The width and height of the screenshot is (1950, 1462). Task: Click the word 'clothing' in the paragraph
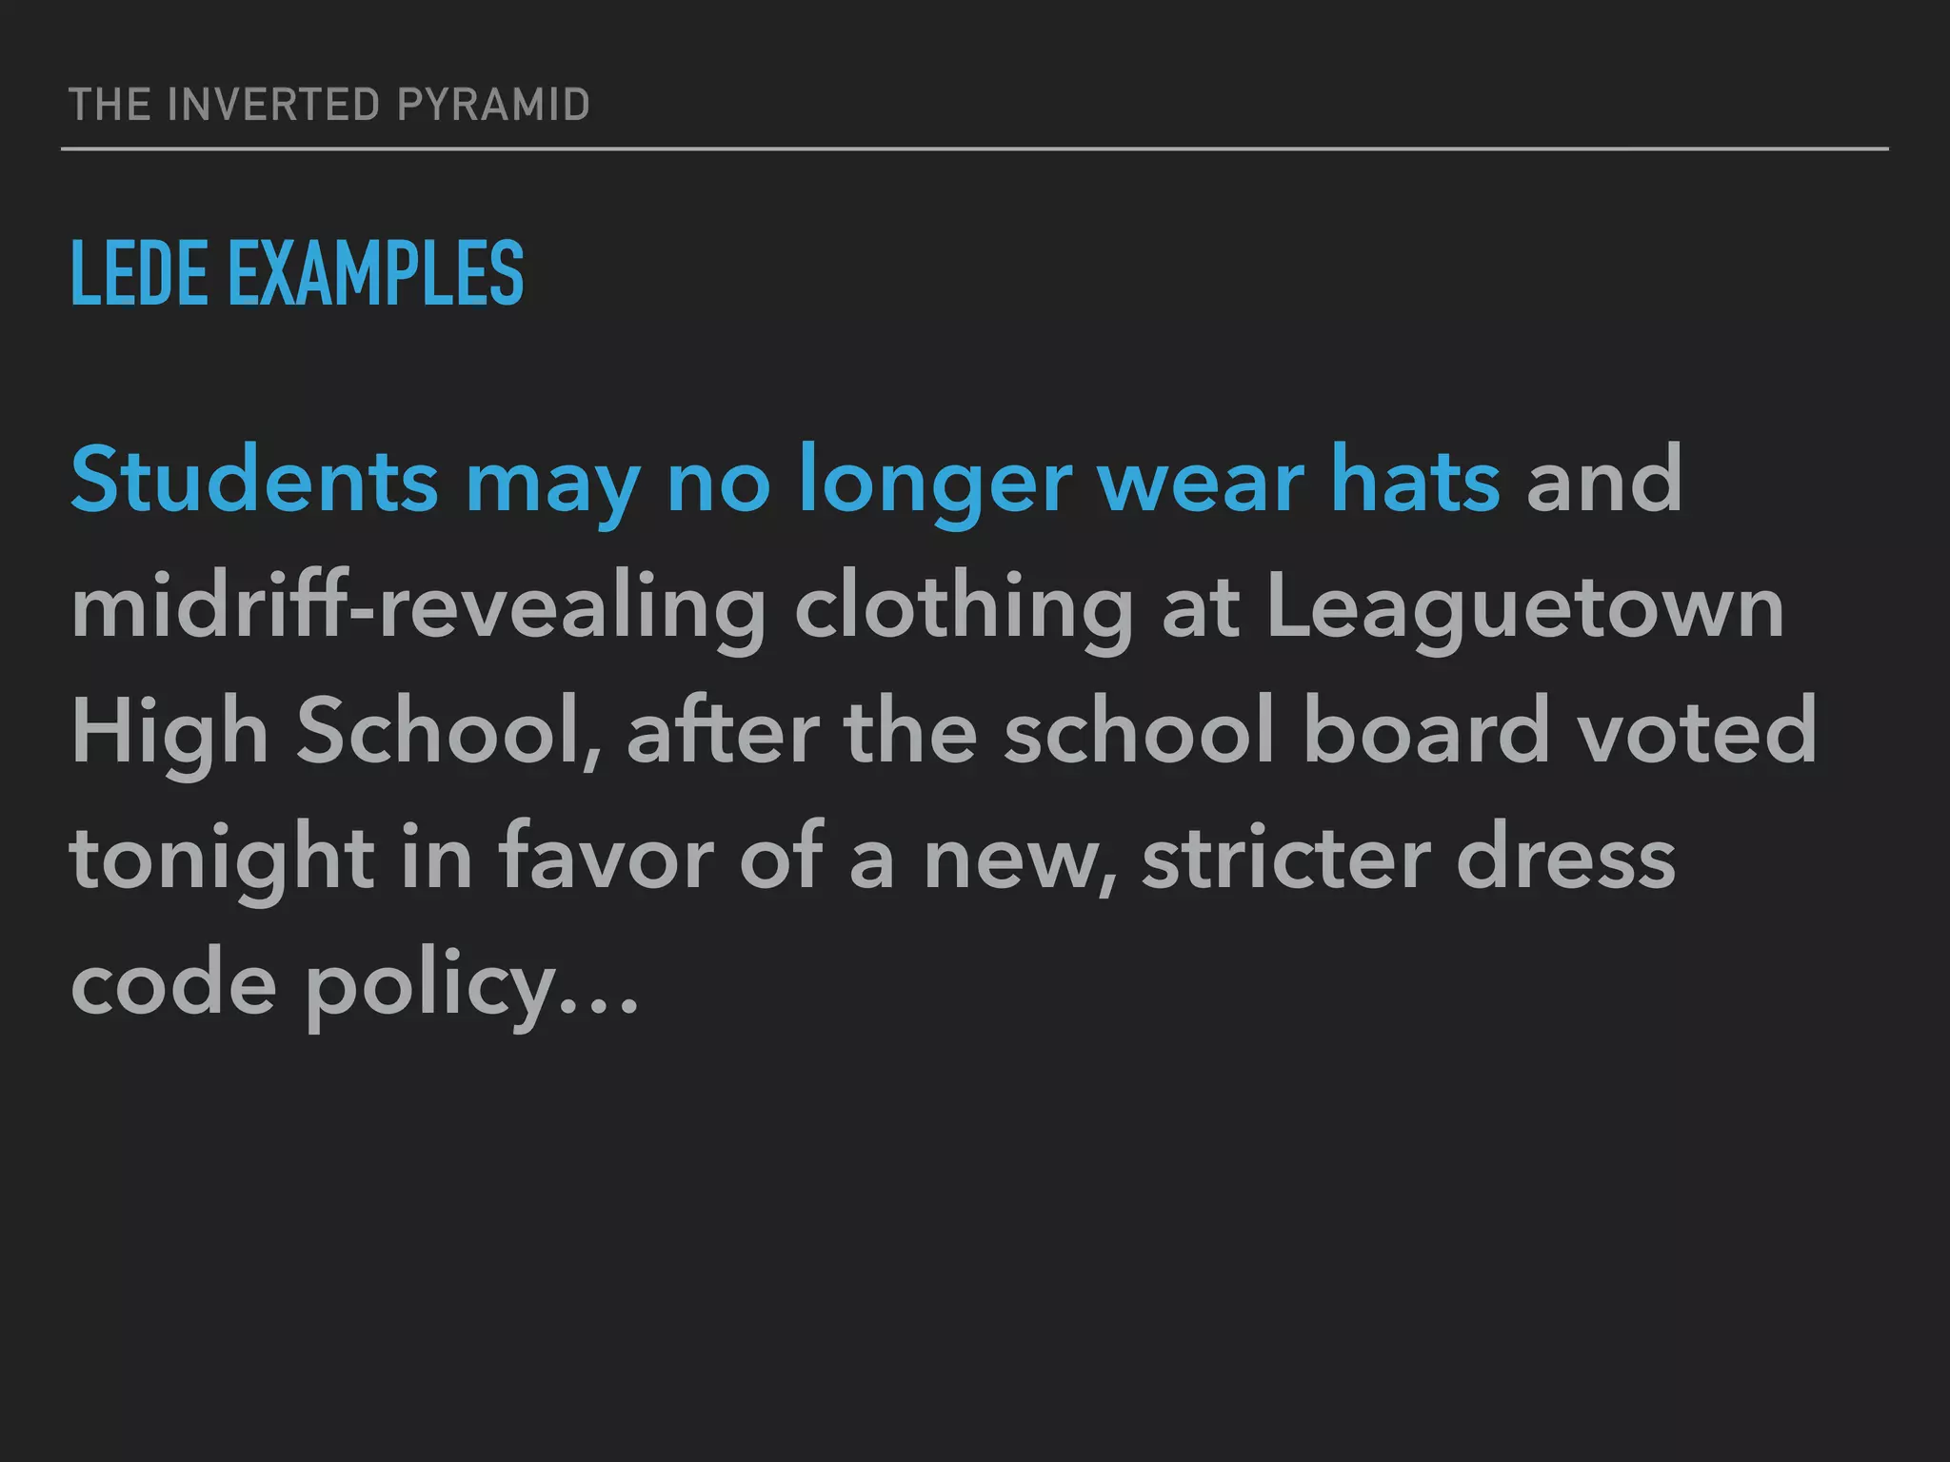pos(964,608)
